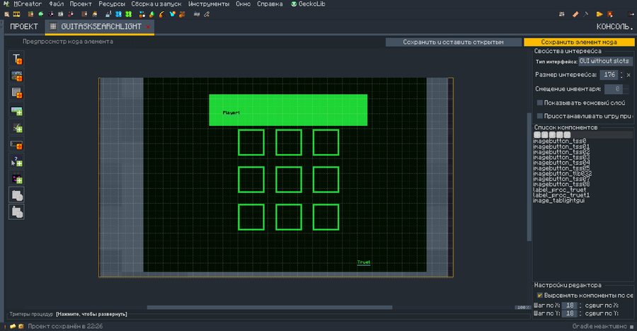Select the add image button tool
The width and height of the screenshot is (637, 331).
click(17, 110)
